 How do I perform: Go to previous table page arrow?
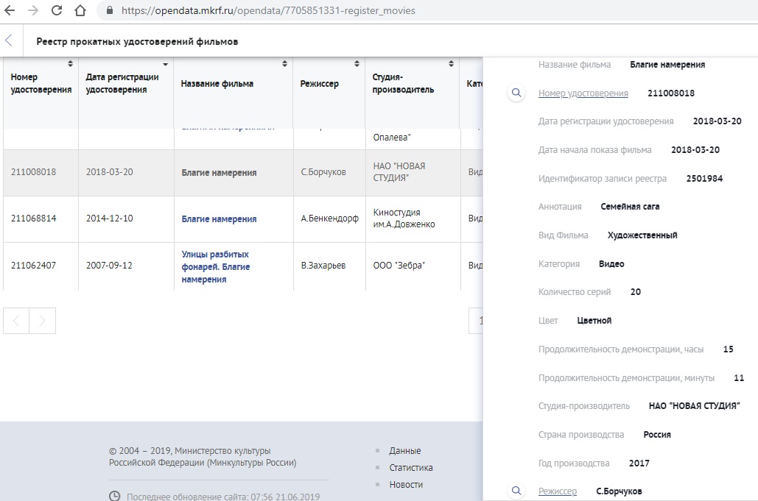click(16, 321)
